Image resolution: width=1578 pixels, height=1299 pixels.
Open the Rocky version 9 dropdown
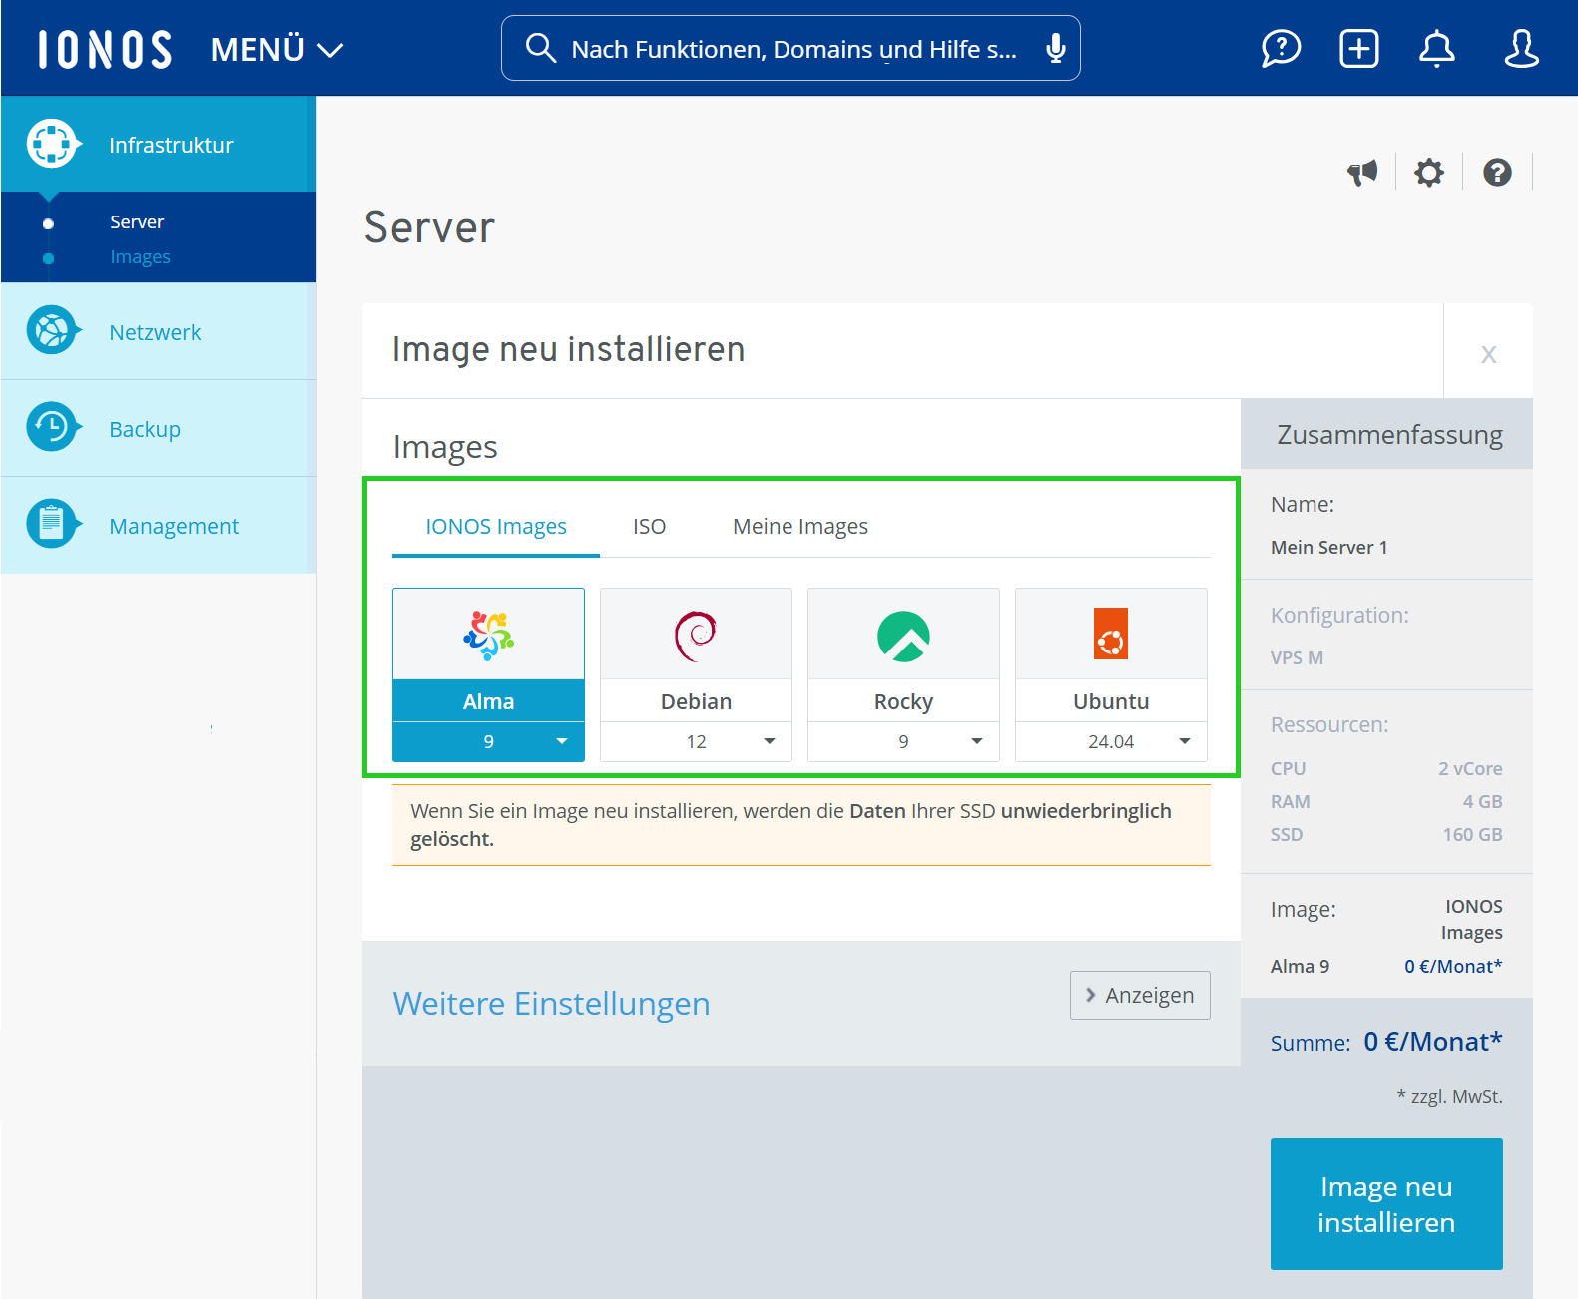pyautogui.click(x=903, y=741)
